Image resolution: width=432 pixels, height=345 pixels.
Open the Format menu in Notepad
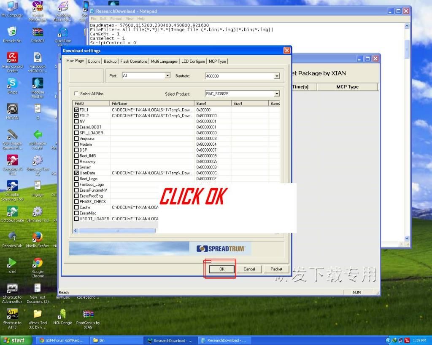point(116,18)
